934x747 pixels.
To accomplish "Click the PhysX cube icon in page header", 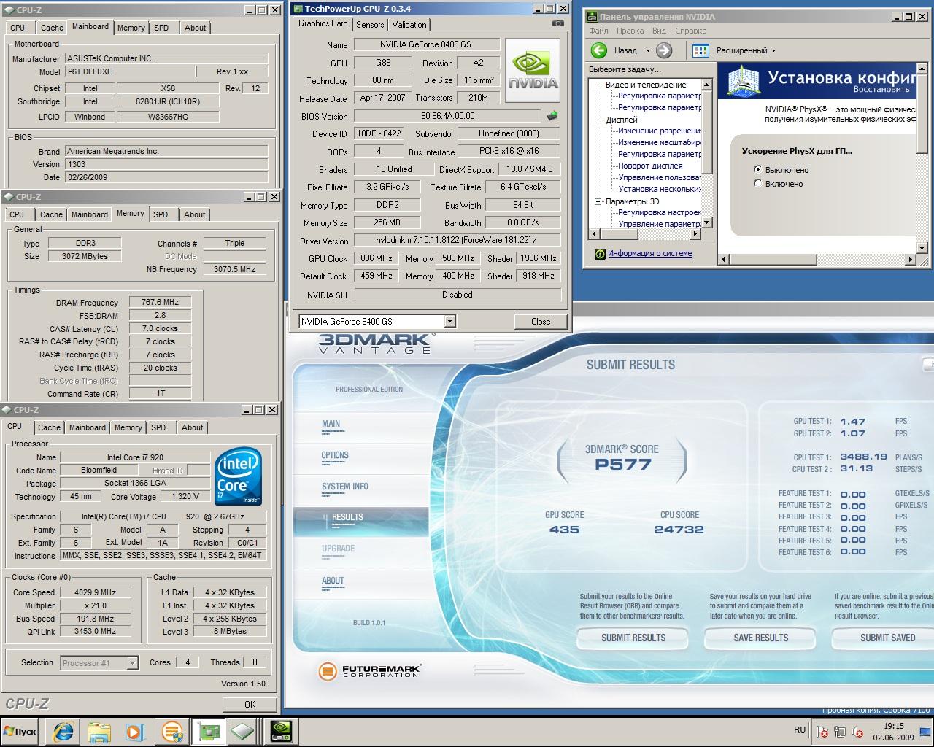I will 742,82.
